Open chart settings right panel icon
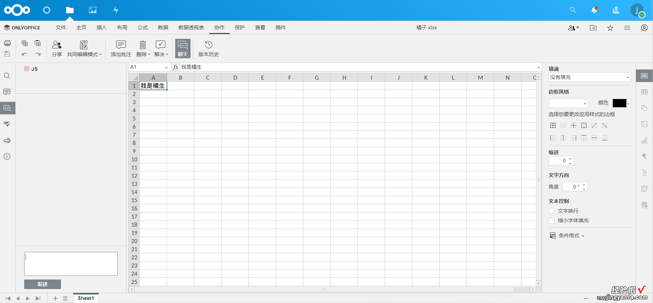This screenshot has width=653, height=303. pyautogui.click(x=644, y=141)
